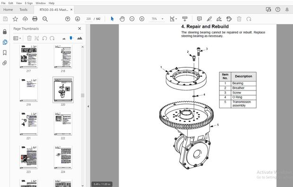The width and height of the screenshot is (293, 187).
Task: Select page 222 thumbnail
Action: [x=63, y=123]
